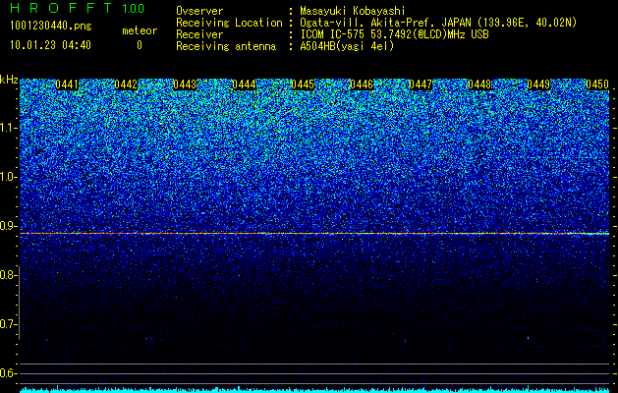Click the Ovserver field label

click(x=199, y=11)
